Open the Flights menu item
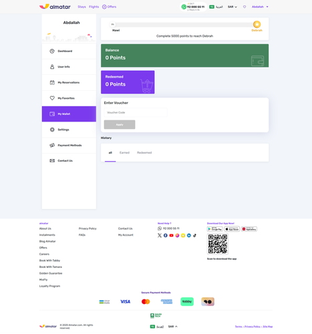Image resolution: width=312 pixels, height=334 pixels. click(94, 7)
